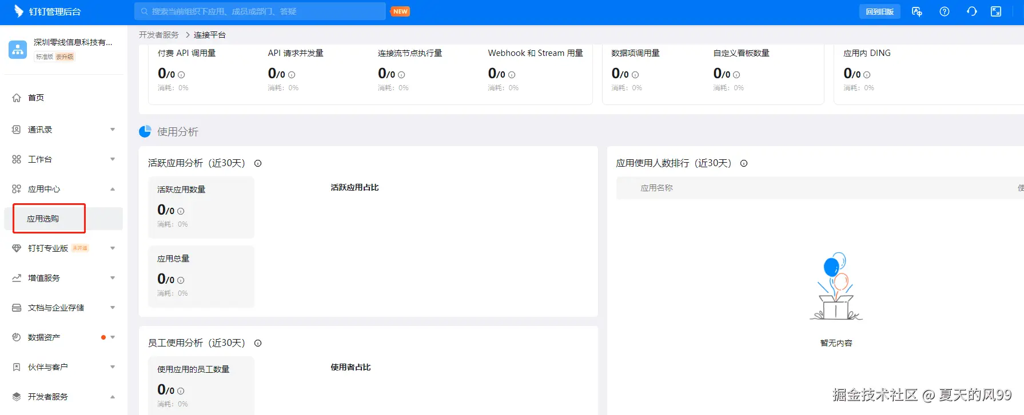Viewport: 1024px width, 415px height.
Task: Click the fullscreen expand icon in header
Action: pos(996,11)
